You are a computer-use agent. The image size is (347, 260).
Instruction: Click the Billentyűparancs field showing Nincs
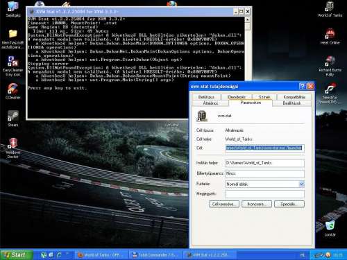tap(264, 173)
